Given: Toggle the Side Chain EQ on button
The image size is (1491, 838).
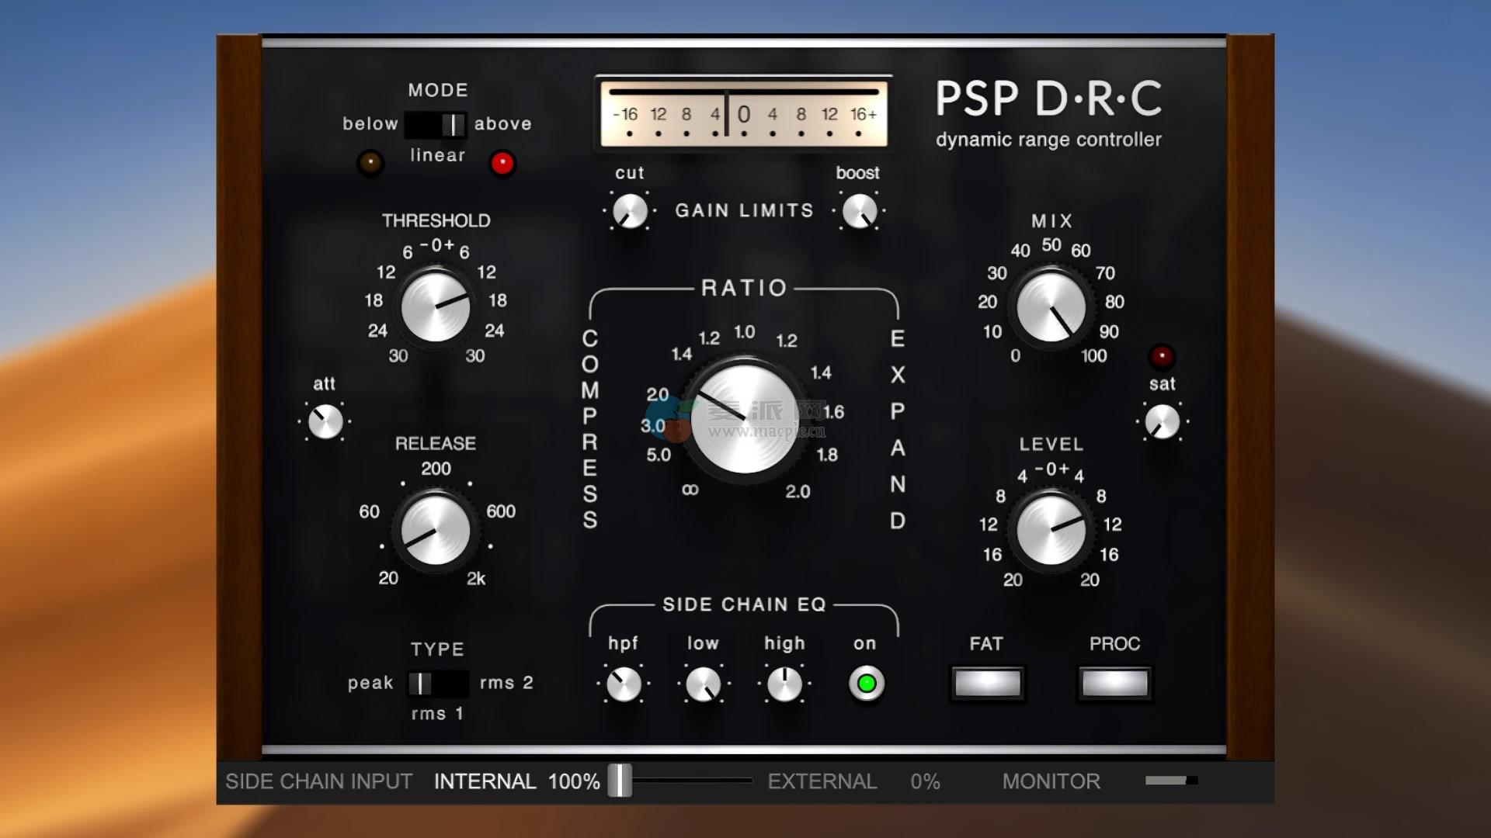Looking at the screenshot, I should click(867, 684).
